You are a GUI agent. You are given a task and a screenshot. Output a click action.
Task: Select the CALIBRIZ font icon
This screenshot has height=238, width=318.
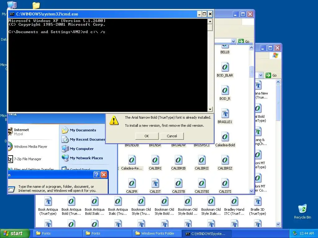[x=225, y=160]
